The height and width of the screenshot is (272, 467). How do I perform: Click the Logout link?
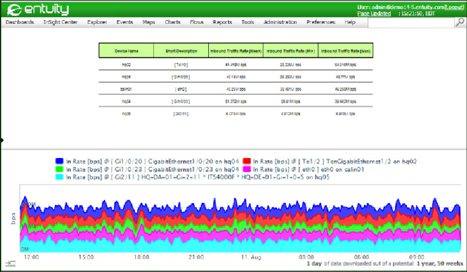pyautogui.click(x=454, y=7)
